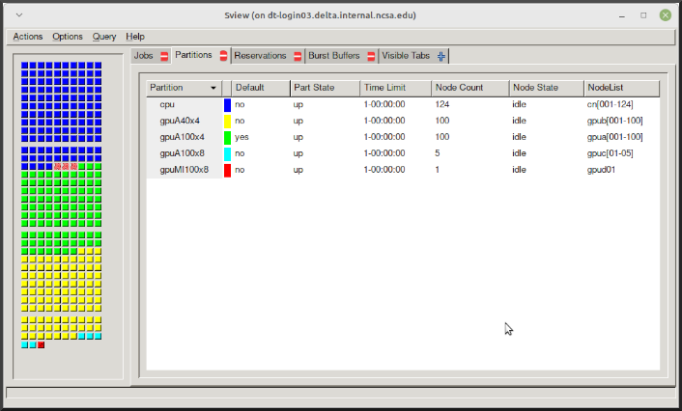Click the Node Count column header
This screenshot has height=411, width=682.
(x=460, y=88)
